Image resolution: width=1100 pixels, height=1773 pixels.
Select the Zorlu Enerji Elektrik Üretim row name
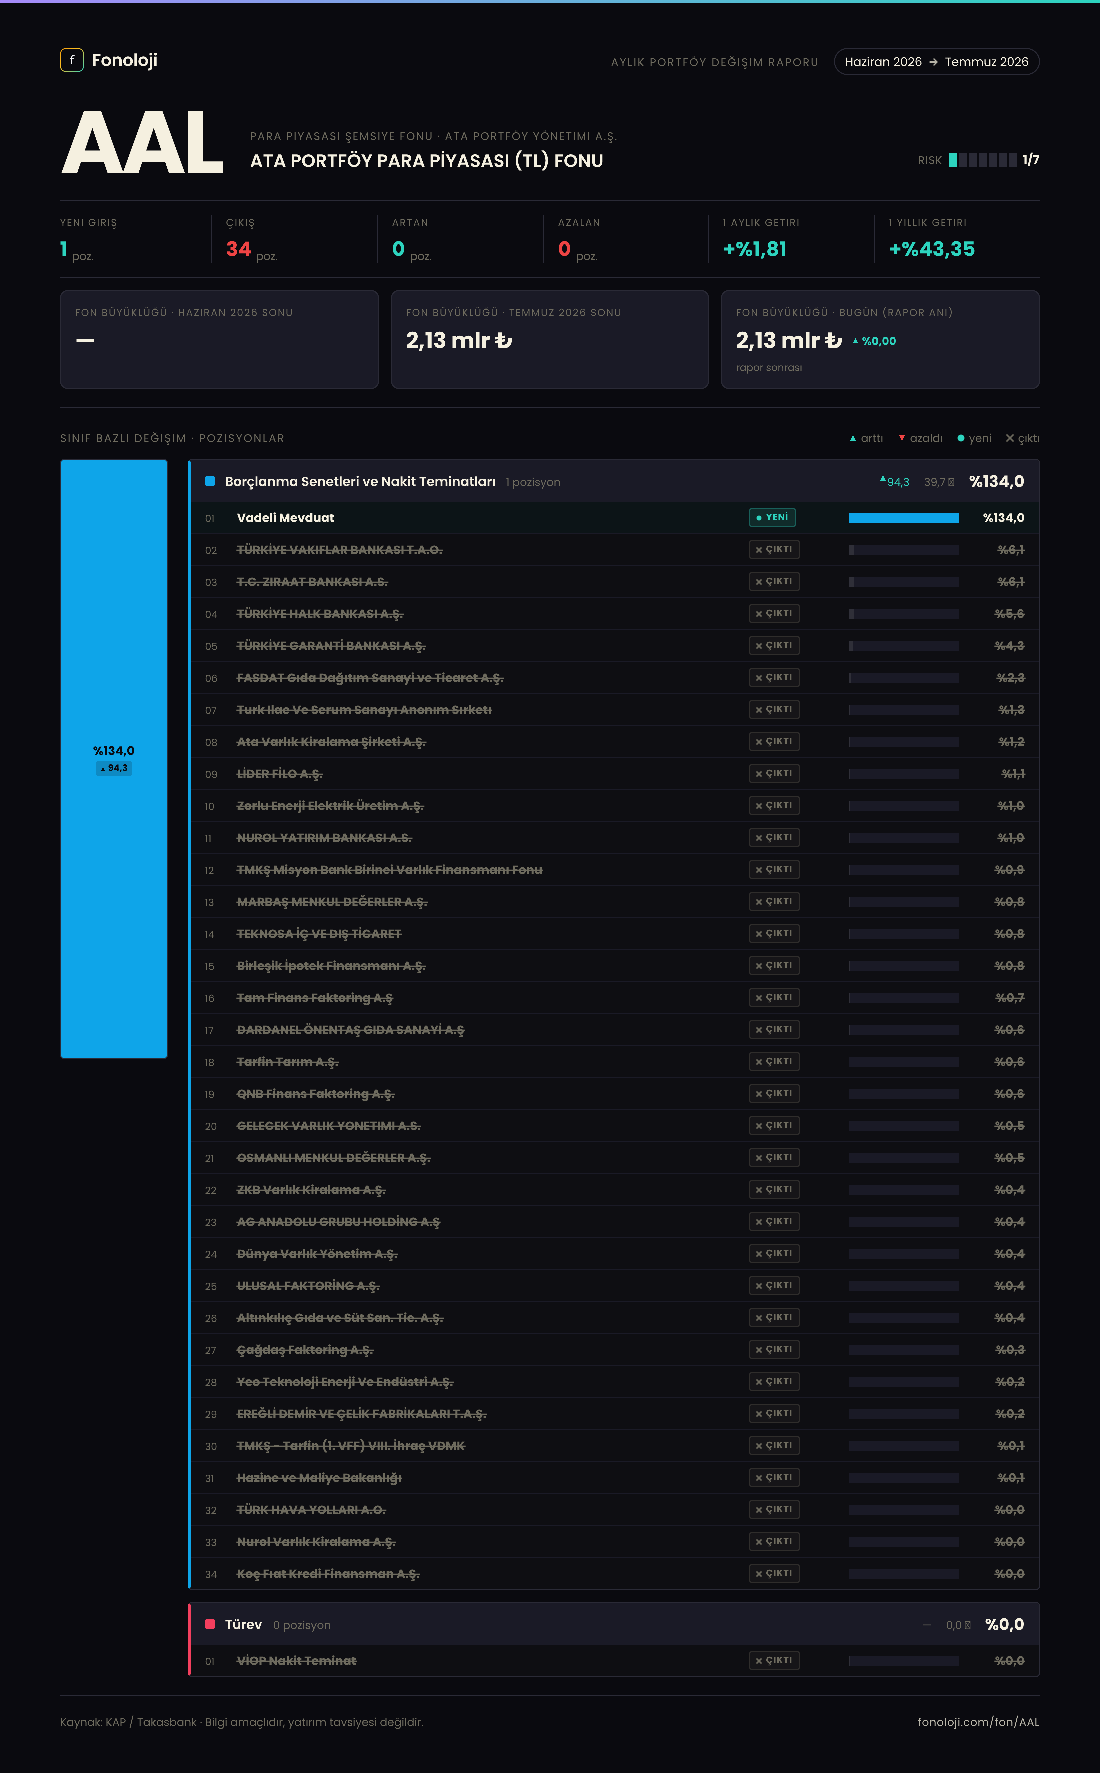[330, 806]
